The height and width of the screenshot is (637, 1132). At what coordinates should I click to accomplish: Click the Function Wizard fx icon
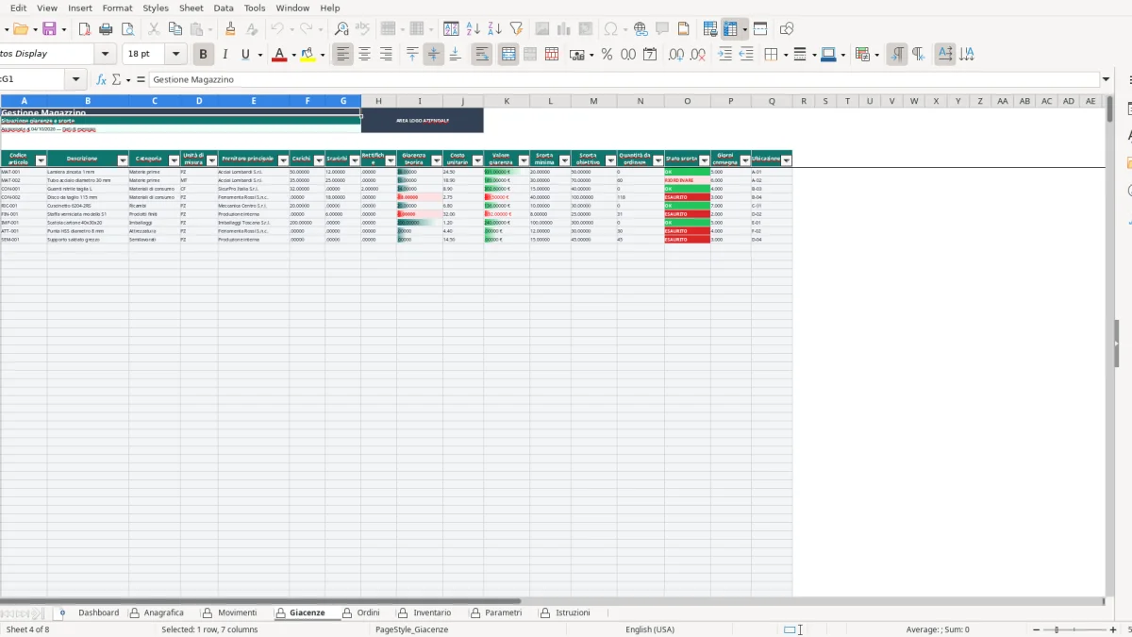tap(101, 80)
